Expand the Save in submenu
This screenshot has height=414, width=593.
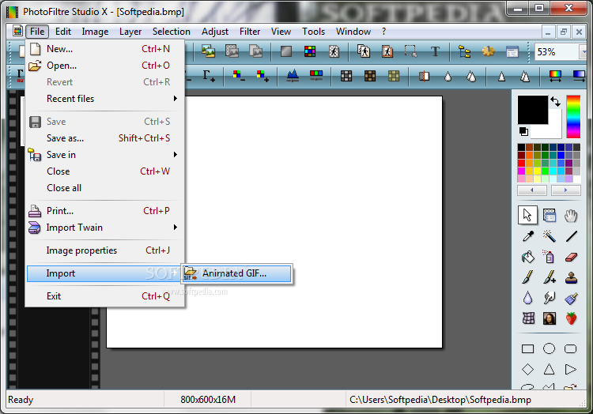click(103, 155)
